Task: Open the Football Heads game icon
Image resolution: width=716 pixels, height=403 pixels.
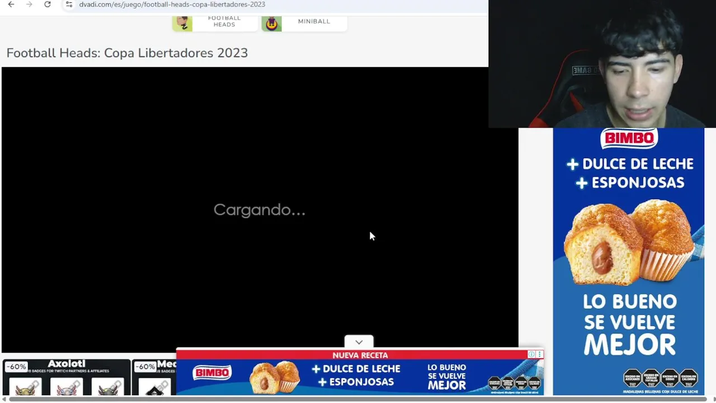Action: [x=182, y=23]
